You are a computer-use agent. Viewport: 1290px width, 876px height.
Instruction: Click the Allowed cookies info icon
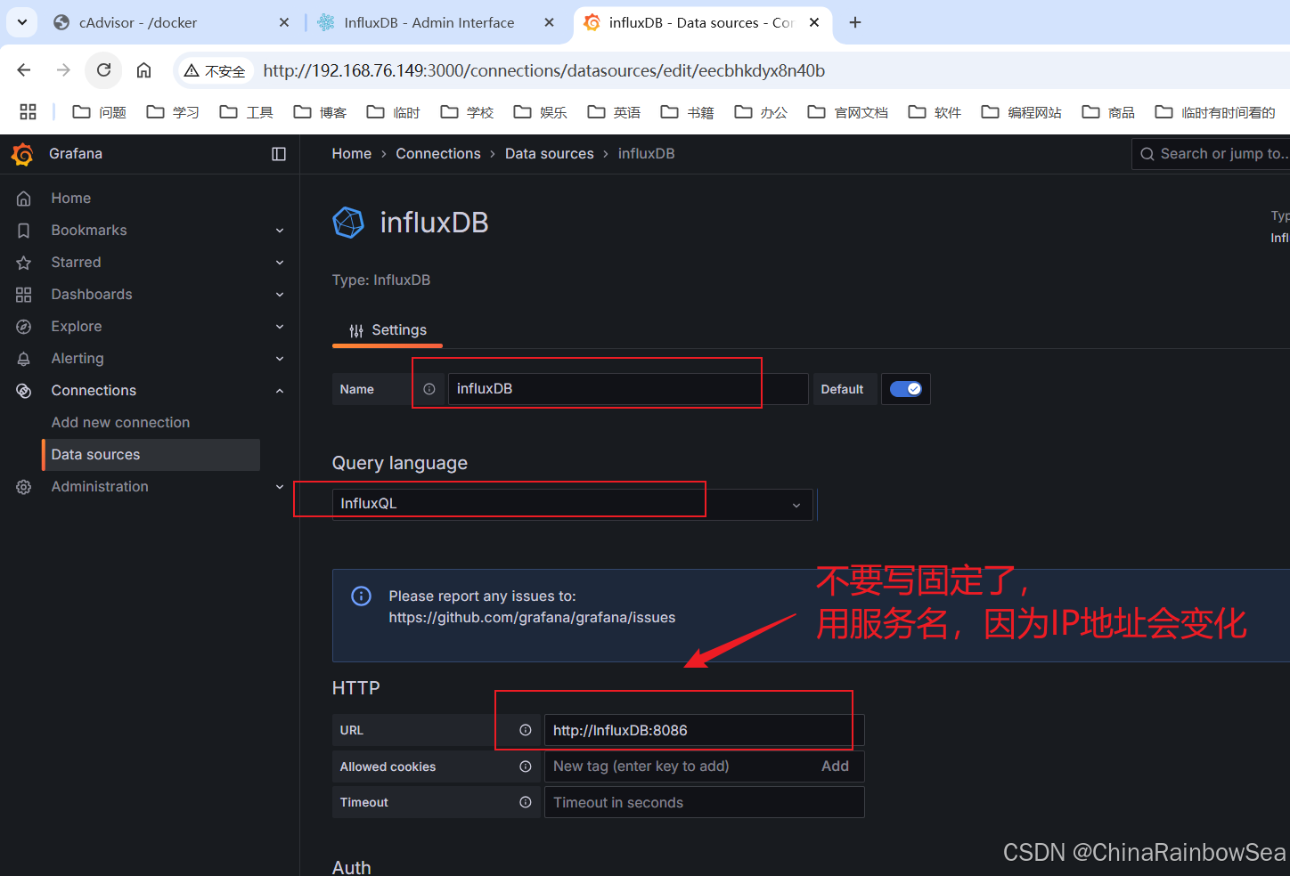[x=526, y=766]
